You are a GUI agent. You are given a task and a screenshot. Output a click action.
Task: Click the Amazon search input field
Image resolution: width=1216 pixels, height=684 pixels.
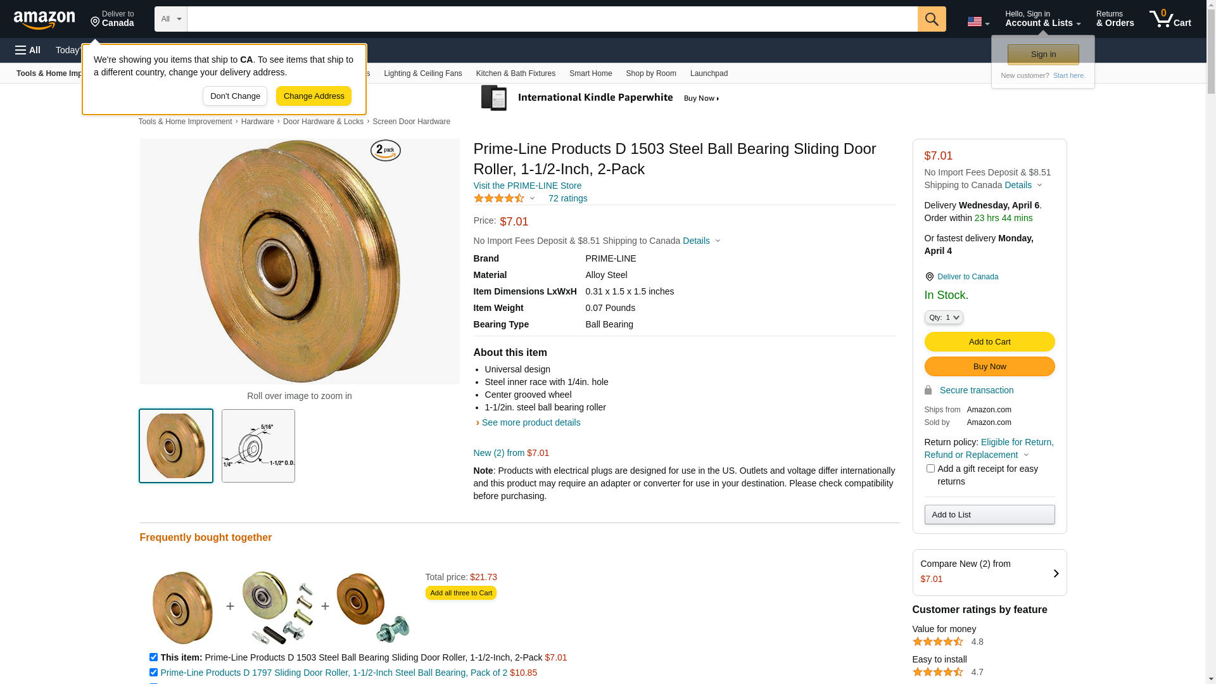click(552, 19)
